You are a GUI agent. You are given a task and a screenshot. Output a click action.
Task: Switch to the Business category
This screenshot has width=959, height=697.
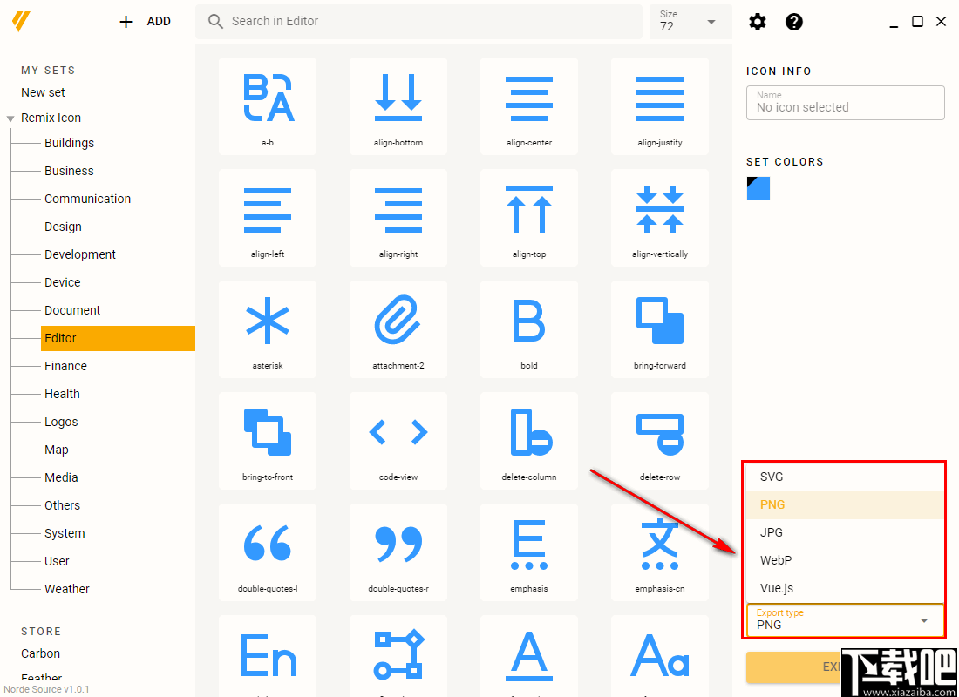point(69,171)
